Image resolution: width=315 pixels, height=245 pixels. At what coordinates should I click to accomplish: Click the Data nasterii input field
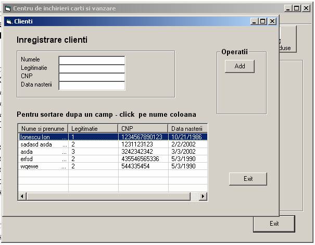pyautogui.click(x=92, y=85)
